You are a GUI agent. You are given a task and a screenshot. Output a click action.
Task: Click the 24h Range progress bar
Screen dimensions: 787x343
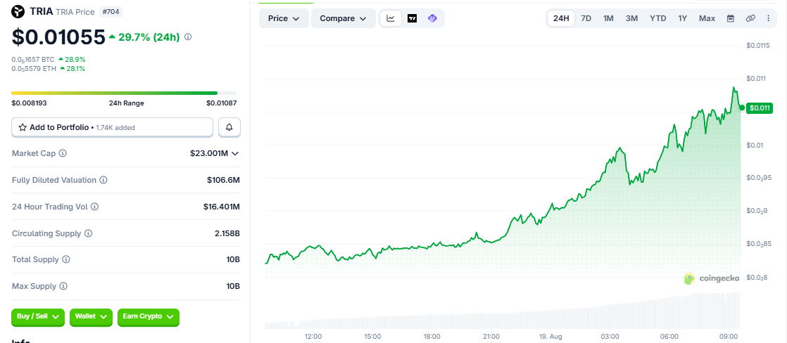pyautogui.click(x=123, y=93)
